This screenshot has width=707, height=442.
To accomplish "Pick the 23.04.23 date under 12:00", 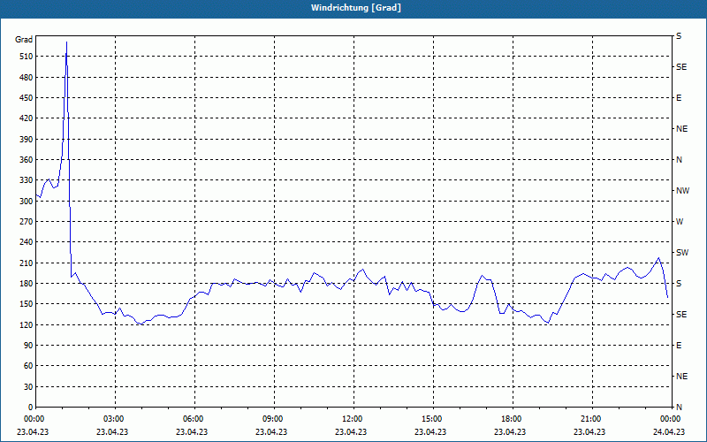I will (351, 432).
